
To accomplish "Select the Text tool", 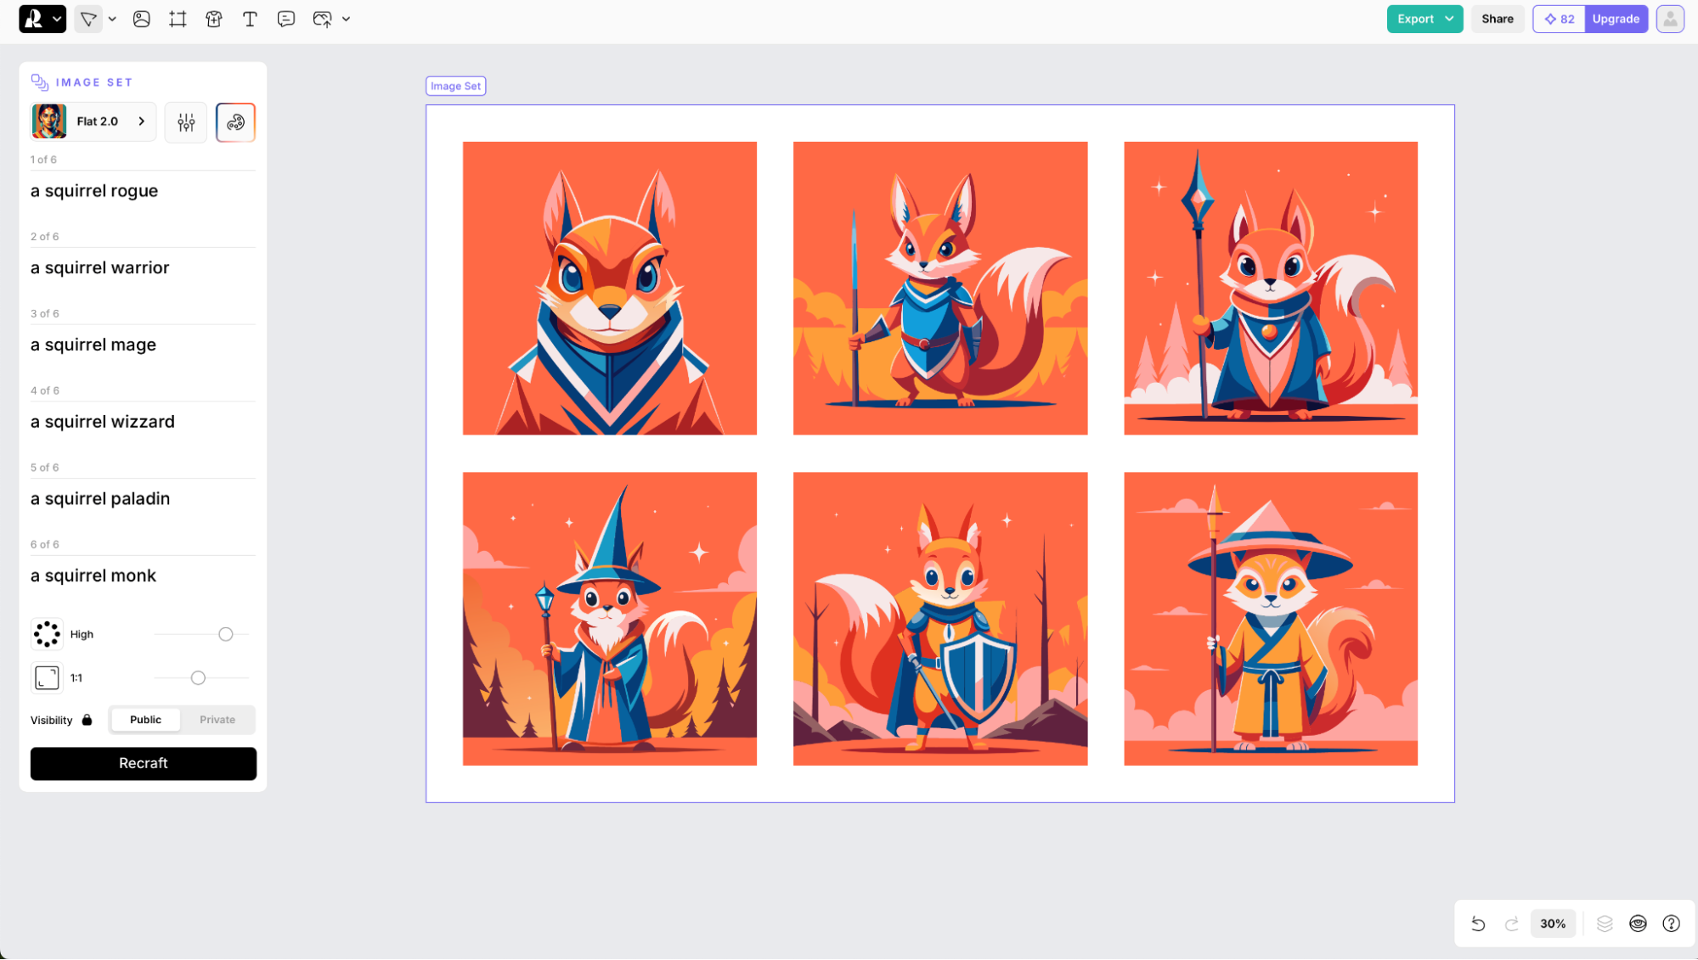I will [x=250, y=19].
